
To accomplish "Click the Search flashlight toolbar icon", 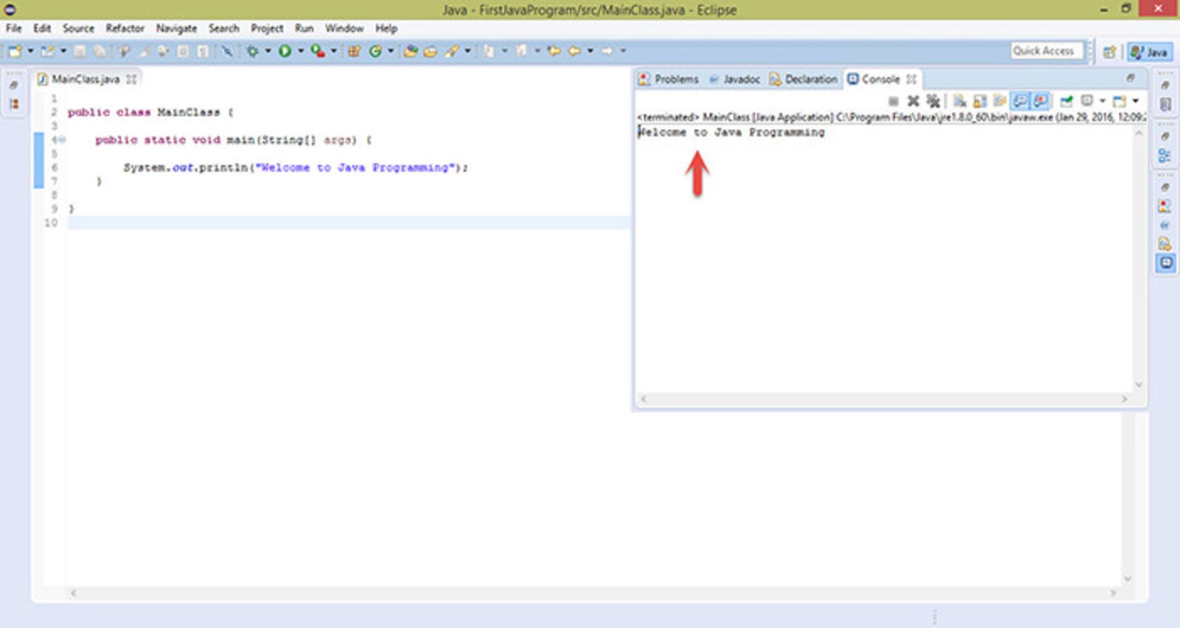I will pos(451,51).
